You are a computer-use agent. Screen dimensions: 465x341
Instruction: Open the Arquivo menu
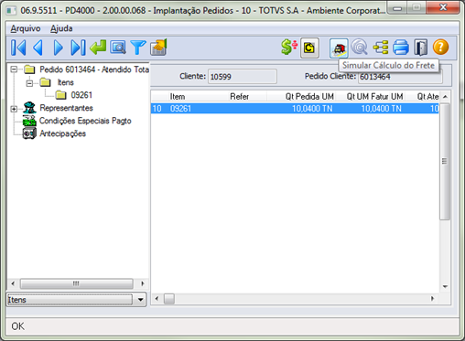click(x=26, y=28)
